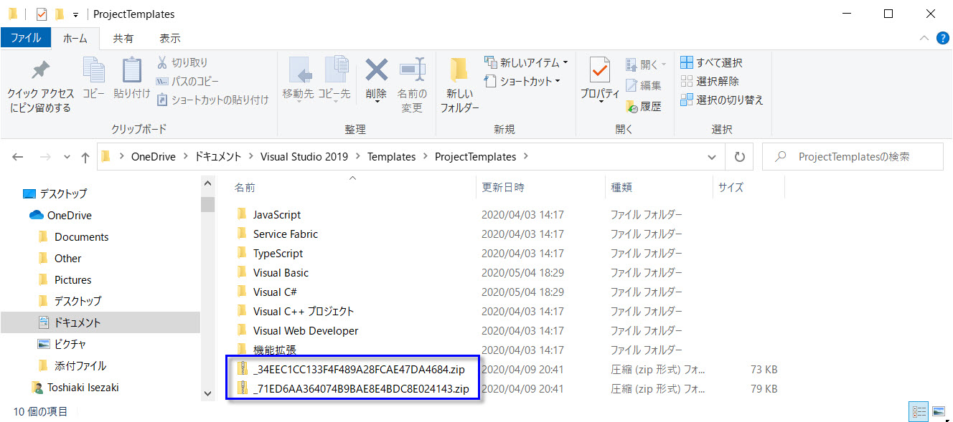Select the Home (ホーム) tab
The height and width of the screenshot is (422, 953).
pyautogui.click(x=75, y=38)
